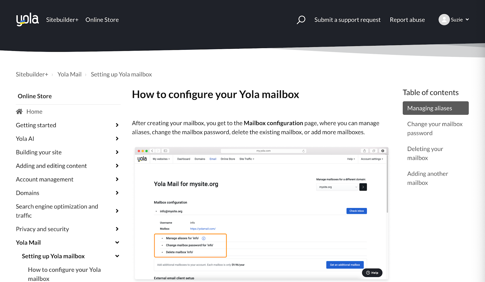485x282 pixels.
Task: Click Suzie's profile avatar icon
Action: click(x=444, y=19)
